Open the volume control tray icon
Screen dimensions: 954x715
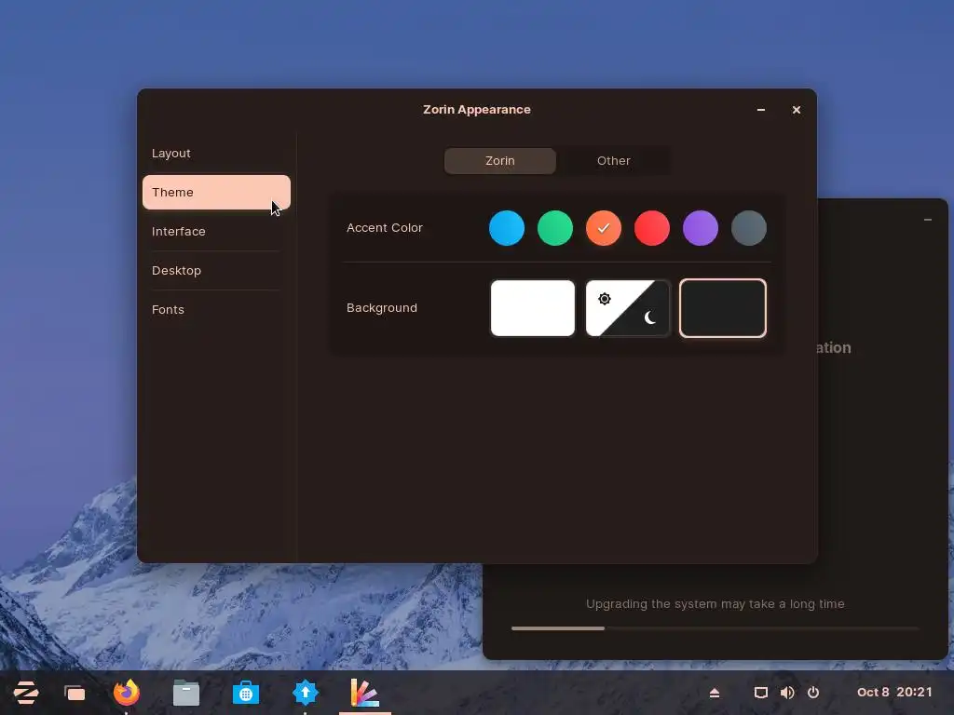(786, 693)
